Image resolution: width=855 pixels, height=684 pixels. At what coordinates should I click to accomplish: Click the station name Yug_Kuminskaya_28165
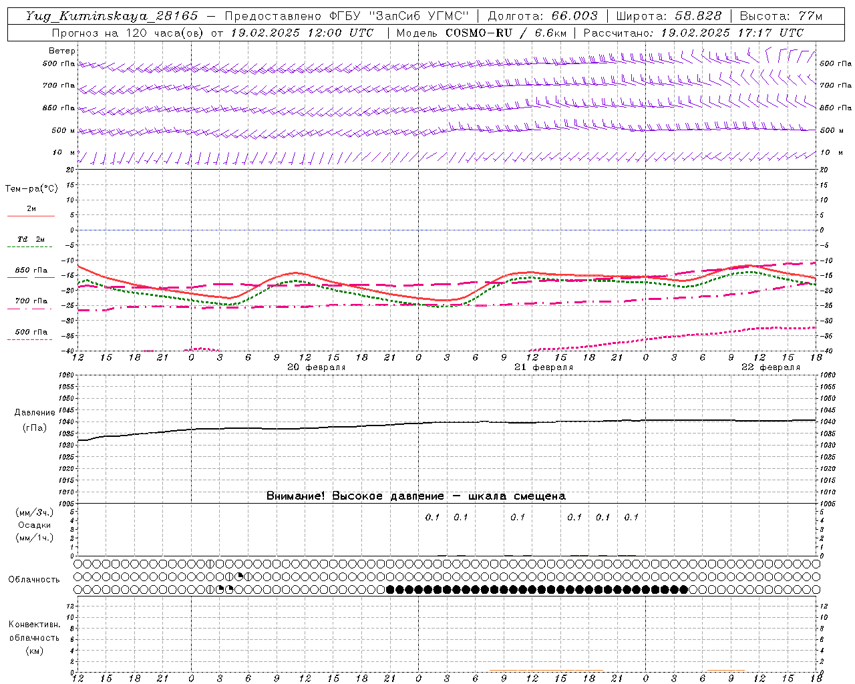pyautogui.click(x=112, y=16)
